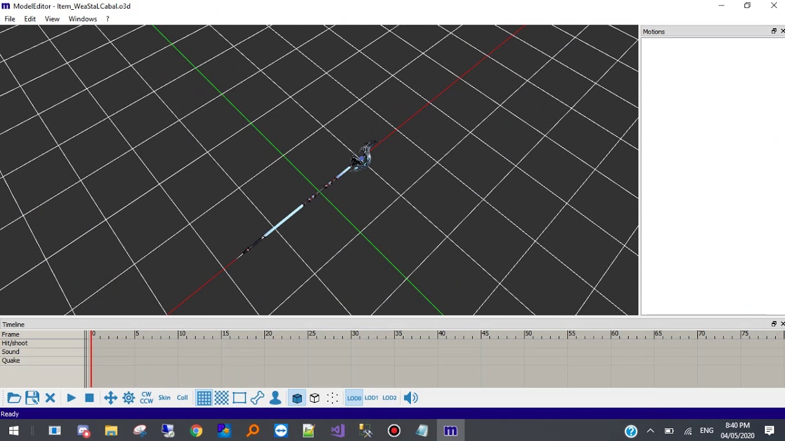Show bones with the bone icon
Image resolution: width=785 pixels, height=441 pixels.
tap(258, 398)
